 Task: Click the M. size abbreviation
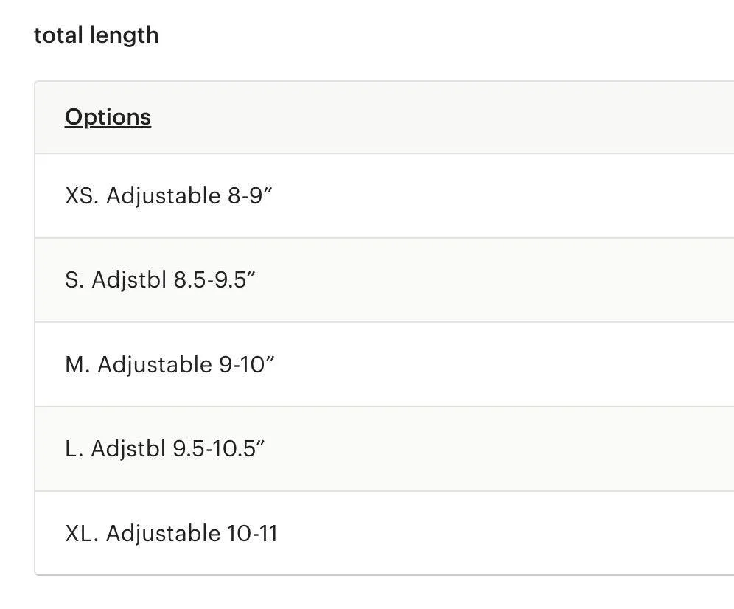point(77,364)
